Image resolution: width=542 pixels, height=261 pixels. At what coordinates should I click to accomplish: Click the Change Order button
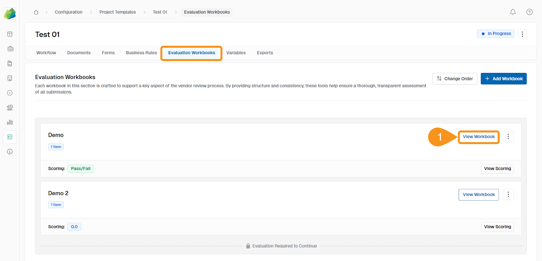point(455,79)
